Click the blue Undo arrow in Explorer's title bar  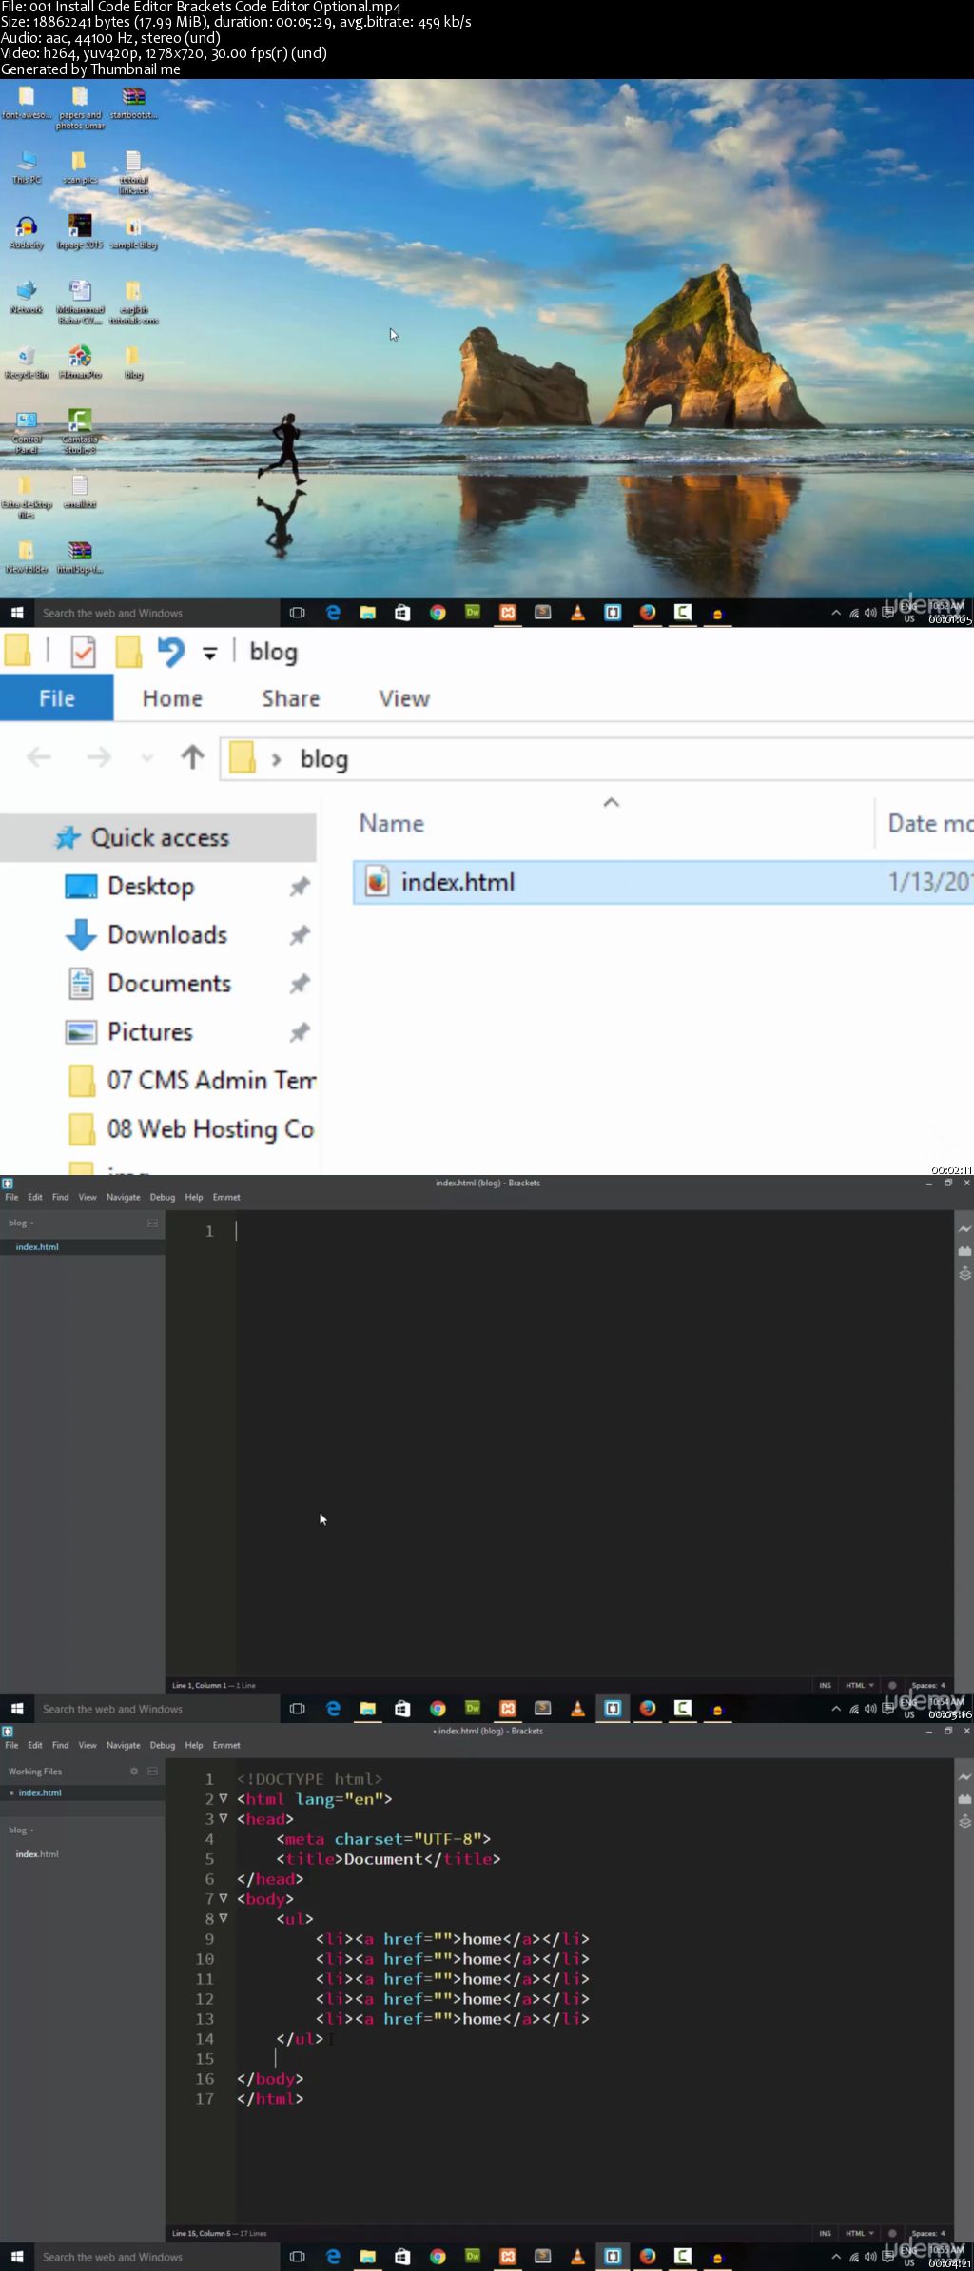[171, 652]
